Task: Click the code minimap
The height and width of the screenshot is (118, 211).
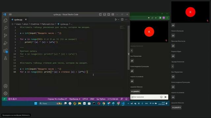Action: (122, 27)
